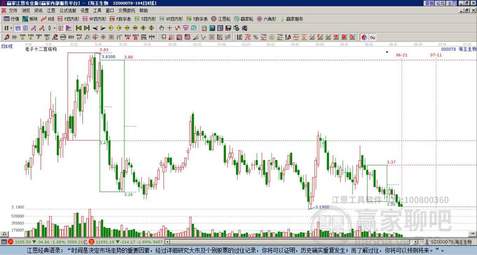This screenshot has width=477, height=255.
Task: Click the 3.8300 high price label
Action: pos(108,56)
